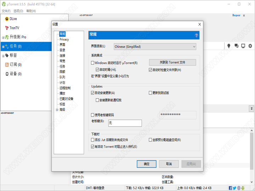Expand the 标签 sidebar node
Image resolution: width=255 pixels, height=191 pixels.
3,56
